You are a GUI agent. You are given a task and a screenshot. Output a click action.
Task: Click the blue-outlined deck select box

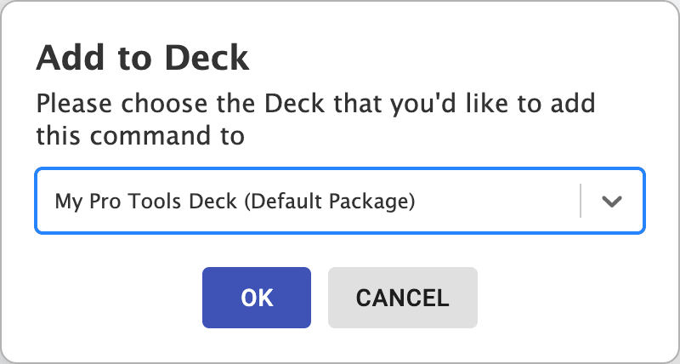click(x=340, y=201)
